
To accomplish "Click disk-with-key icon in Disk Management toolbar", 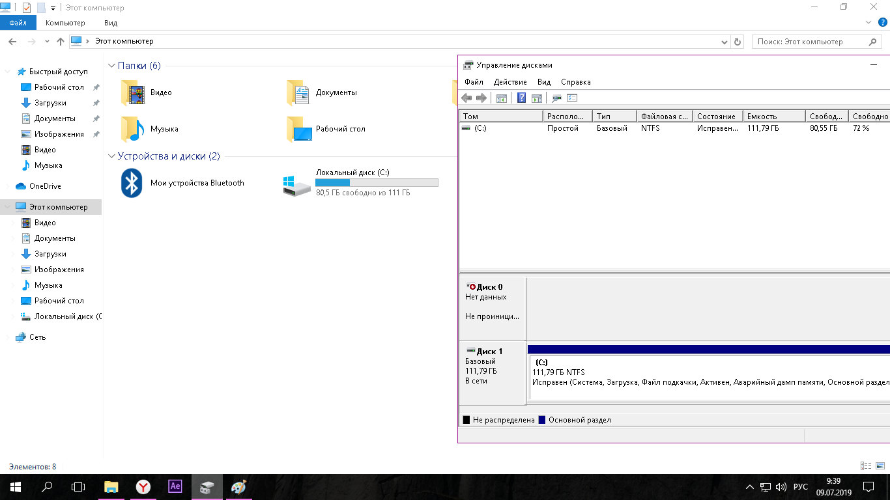I will coord(556,98).
